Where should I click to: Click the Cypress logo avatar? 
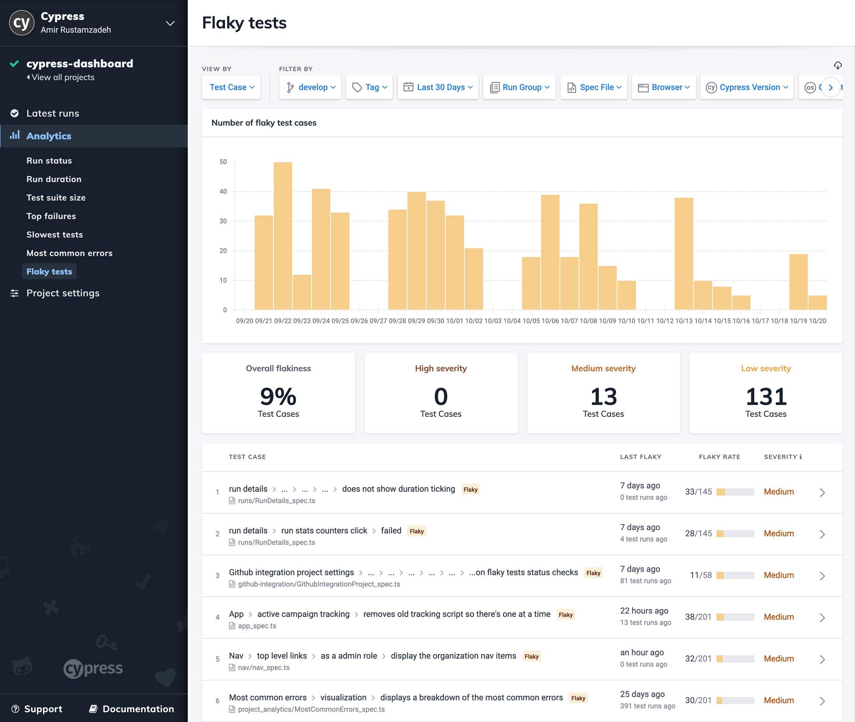pyautogui.click(x=21, y=23)
